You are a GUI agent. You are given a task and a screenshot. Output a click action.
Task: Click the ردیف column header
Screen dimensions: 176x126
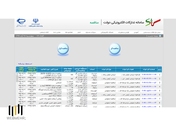[159, 70]
